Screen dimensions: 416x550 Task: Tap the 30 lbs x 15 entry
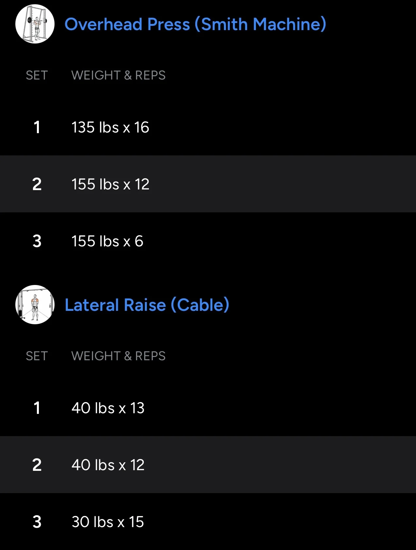108,522
